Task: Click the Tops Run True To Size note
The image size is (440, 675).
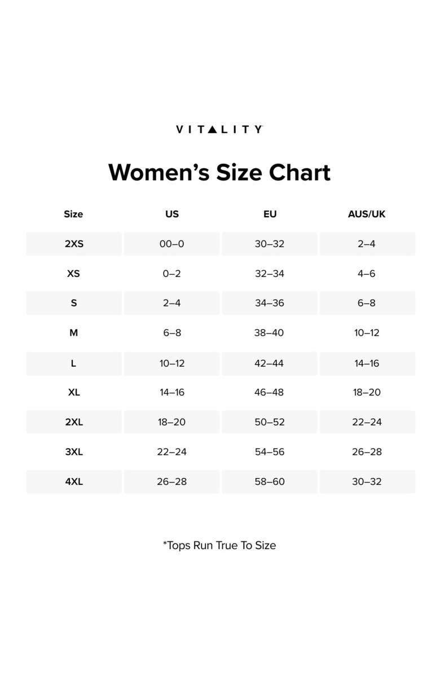Action: coord(219,545)
